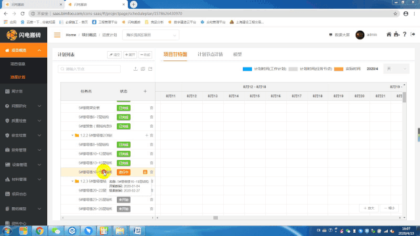Expand the 劳务管理 sidebar menu
The image size is (420, 236).
[x=39, y=150]
